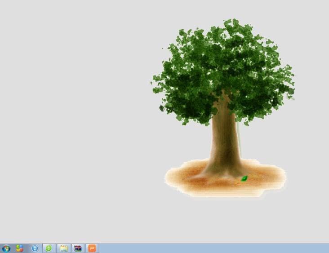Viewport: 329px width, 253px height.
Task: Click the leftmost edge of the tree foliage
Action: click(x=153, y=83)
